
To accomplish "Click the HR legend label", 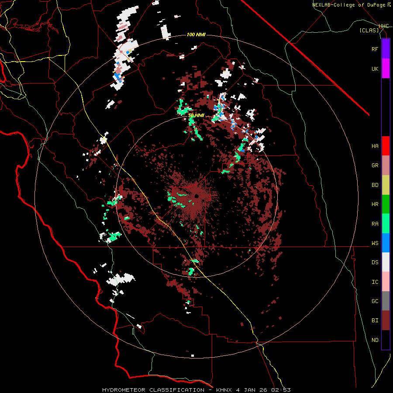I will [375, 204].
